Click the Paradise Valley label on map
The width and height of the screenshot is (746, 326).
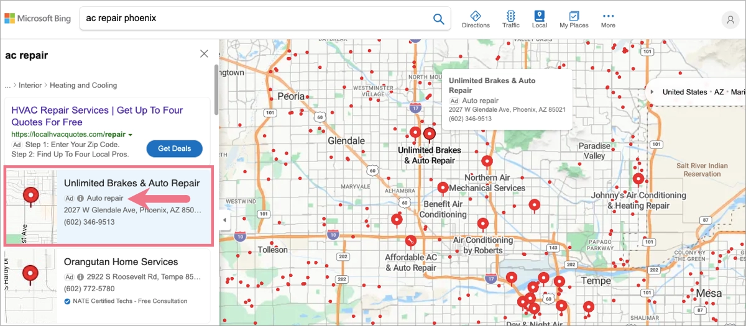595,151
